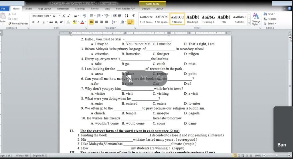Shrink the font size
This screenshot has width=293, height=159.
tap(69, 16)
